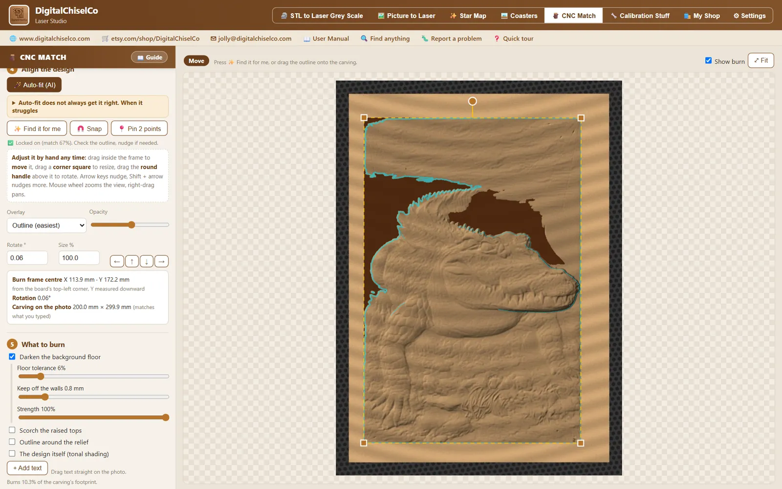
Task: Click the bottom-right corner resize square
Action: point(581,443)
